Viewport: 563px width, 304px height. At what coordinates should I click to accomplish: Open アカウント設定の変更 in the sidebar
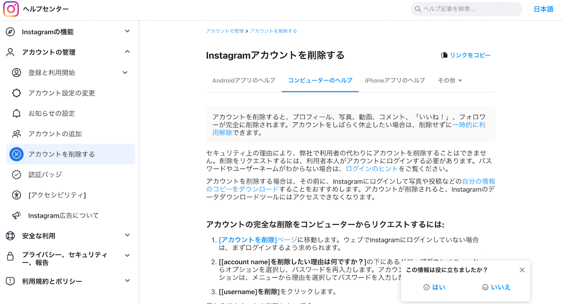(x=71, y=93)
